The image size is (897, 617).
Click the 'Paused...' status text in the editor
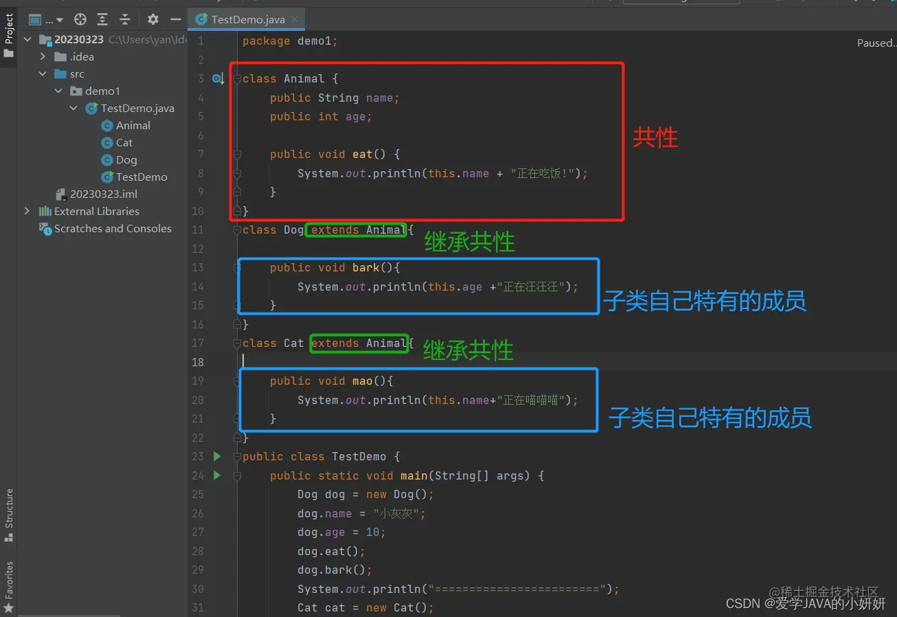point(876,43)
